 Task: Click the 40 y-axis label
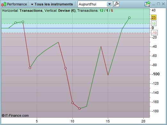click(x=154, y=10)
